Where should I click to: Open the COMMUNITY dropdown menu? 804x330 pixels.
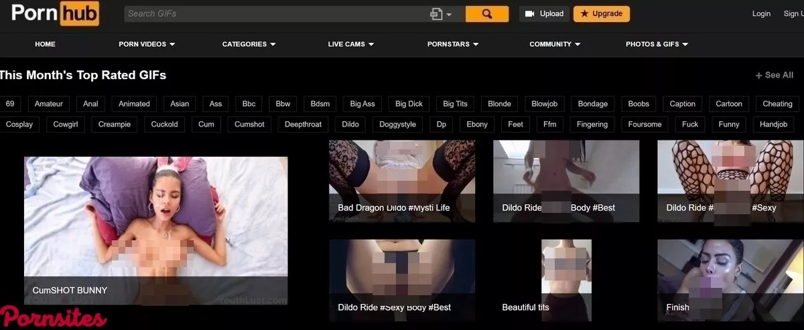pos(554,44)
